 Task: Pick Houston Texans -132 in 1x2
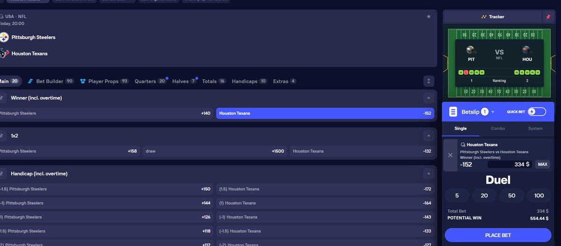pyautogui.click(x=362, y=151)
